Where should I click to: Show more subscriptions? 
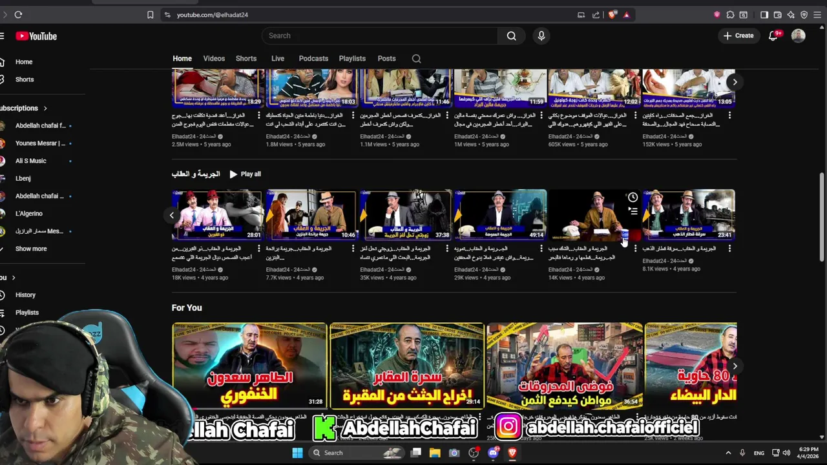coord(31,249)
